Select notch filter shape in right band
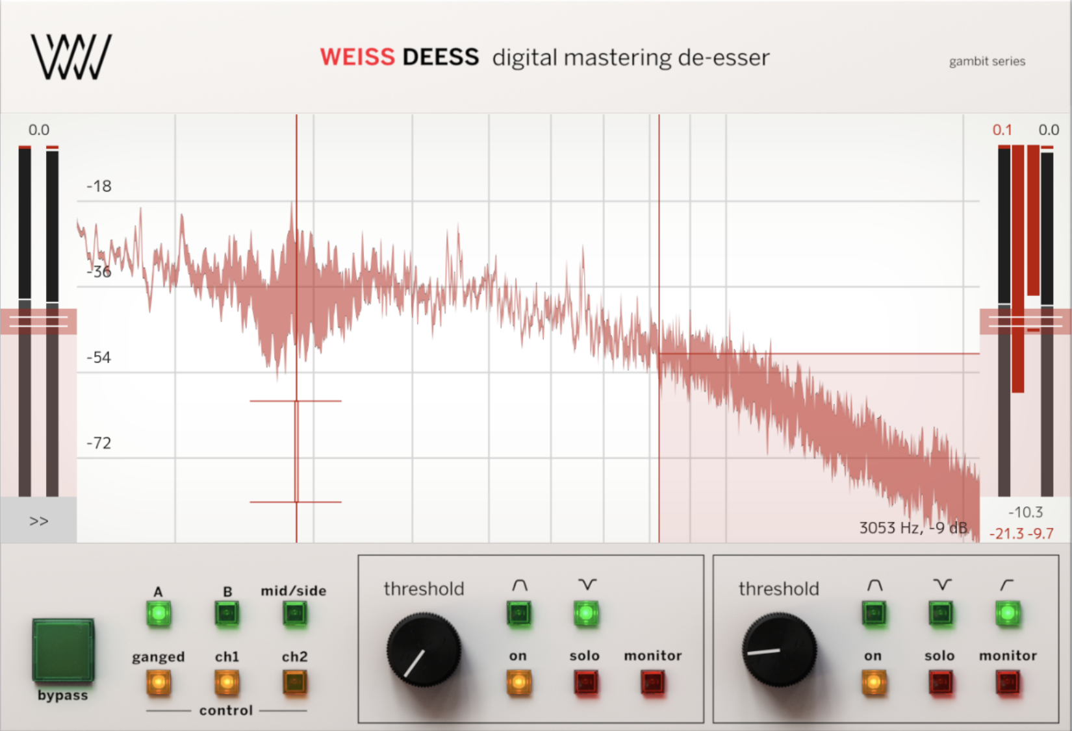This screenshot has height=731, width=1072. 941,613
